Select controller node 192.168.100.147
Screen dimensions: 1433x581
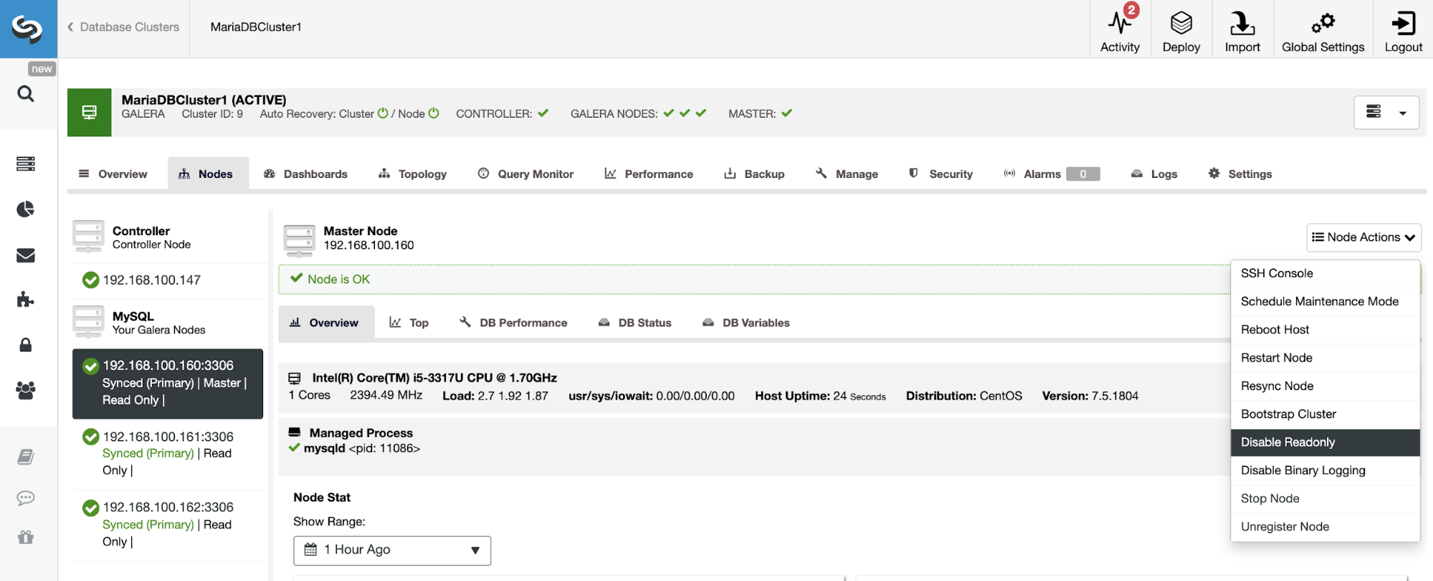pyautogui.click(x=168, y=280)
